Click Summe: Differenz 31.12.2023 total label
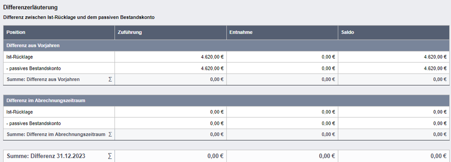The image size is (451, 162). (x=46, y=156)
